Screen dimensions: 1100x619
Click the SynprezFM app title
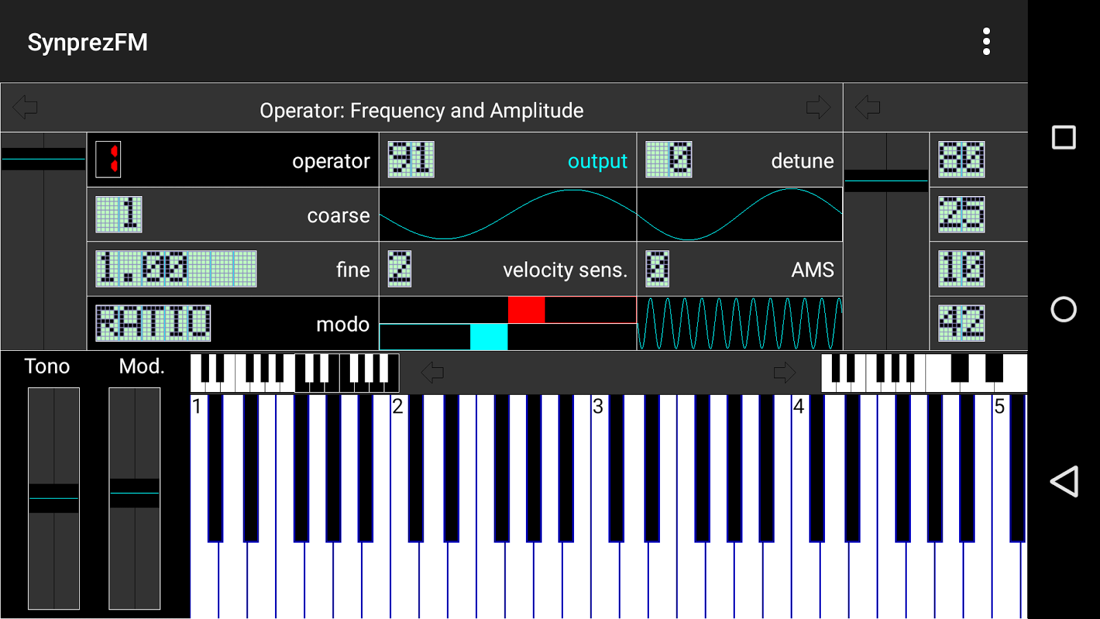coord(87,43)
